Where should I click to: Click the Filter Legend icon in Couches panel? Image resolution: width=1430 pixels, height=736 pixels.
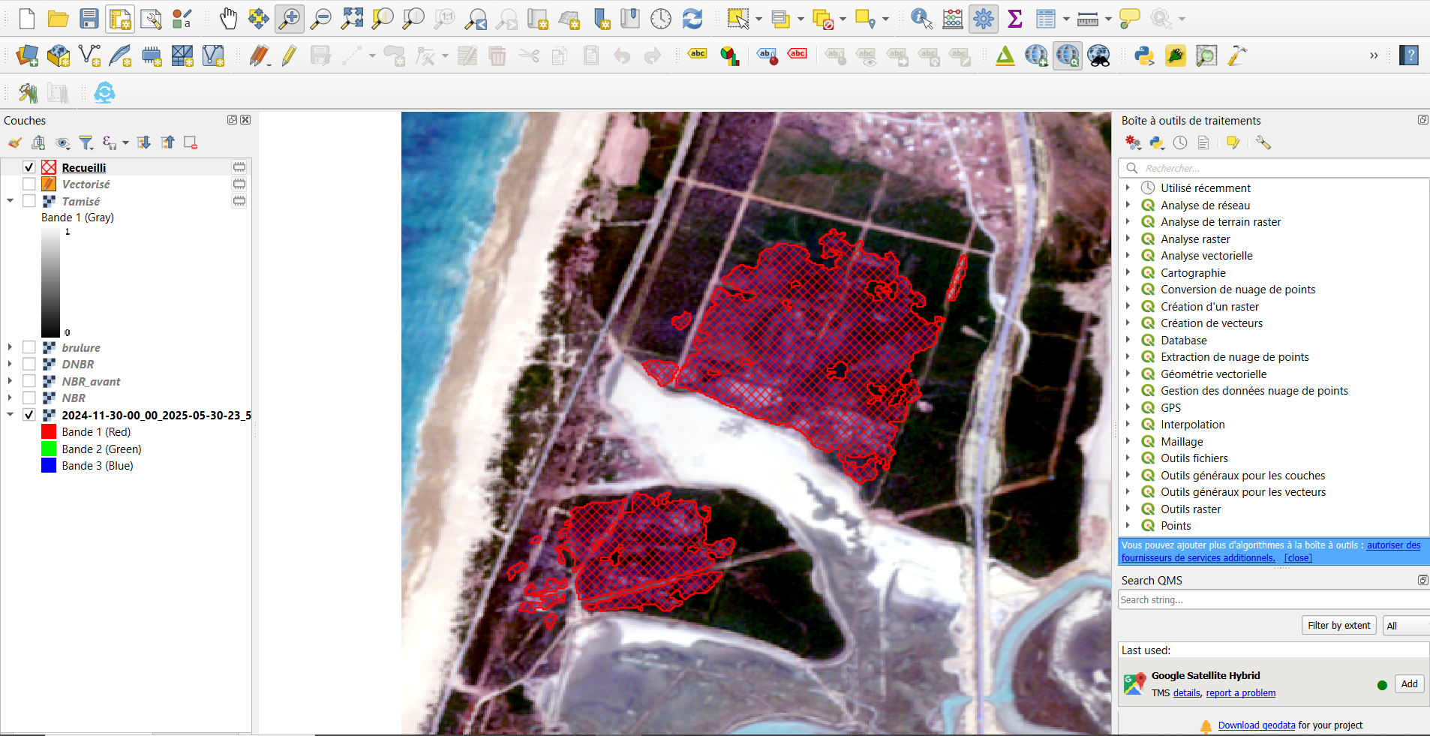point(86,143)
